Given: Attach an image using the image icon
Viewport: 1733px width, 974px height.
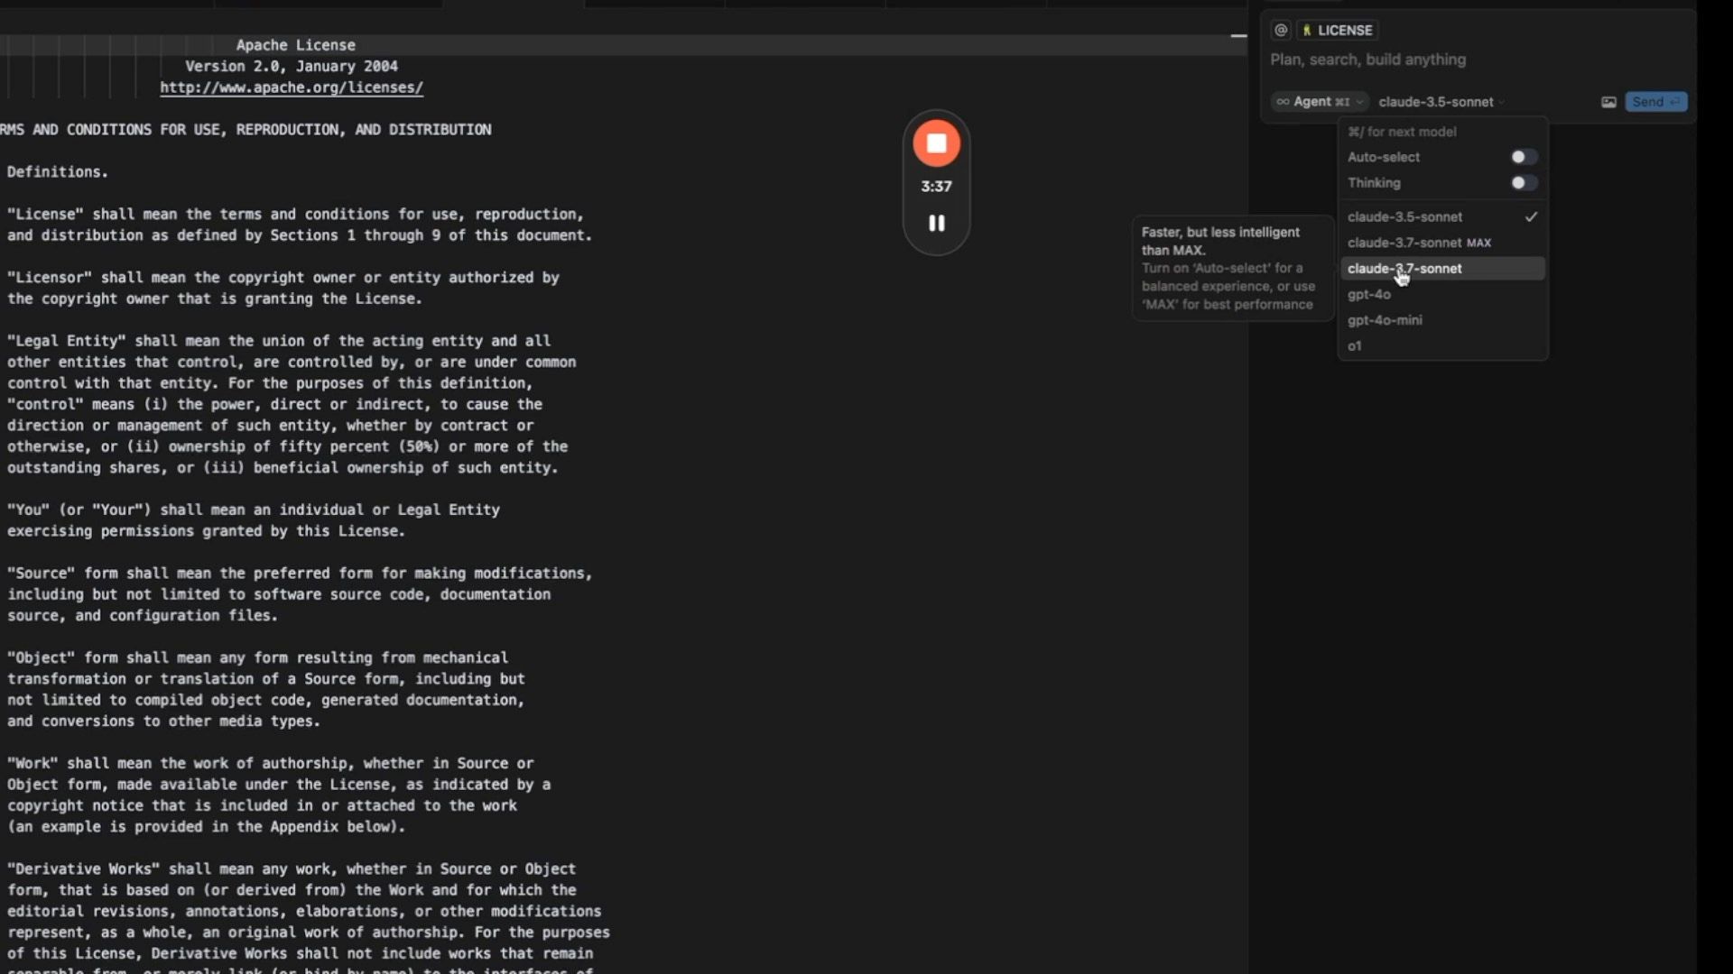Looking at the screenshot, I should pos(1608,102).
